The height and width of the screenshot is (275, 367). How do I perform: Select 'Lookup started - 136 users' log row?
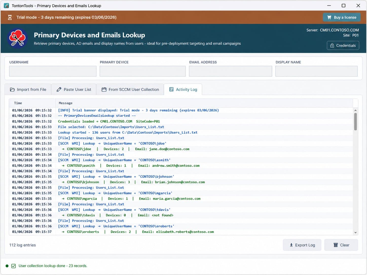(x=181, y=132)
